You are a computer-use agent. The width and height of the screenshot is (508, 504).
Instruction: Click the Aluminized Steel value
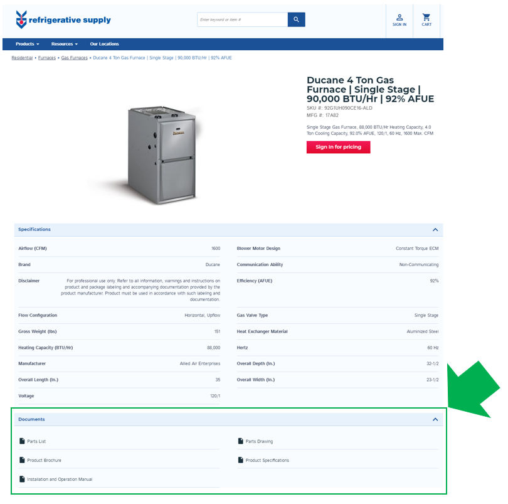(x=423, y=331)
